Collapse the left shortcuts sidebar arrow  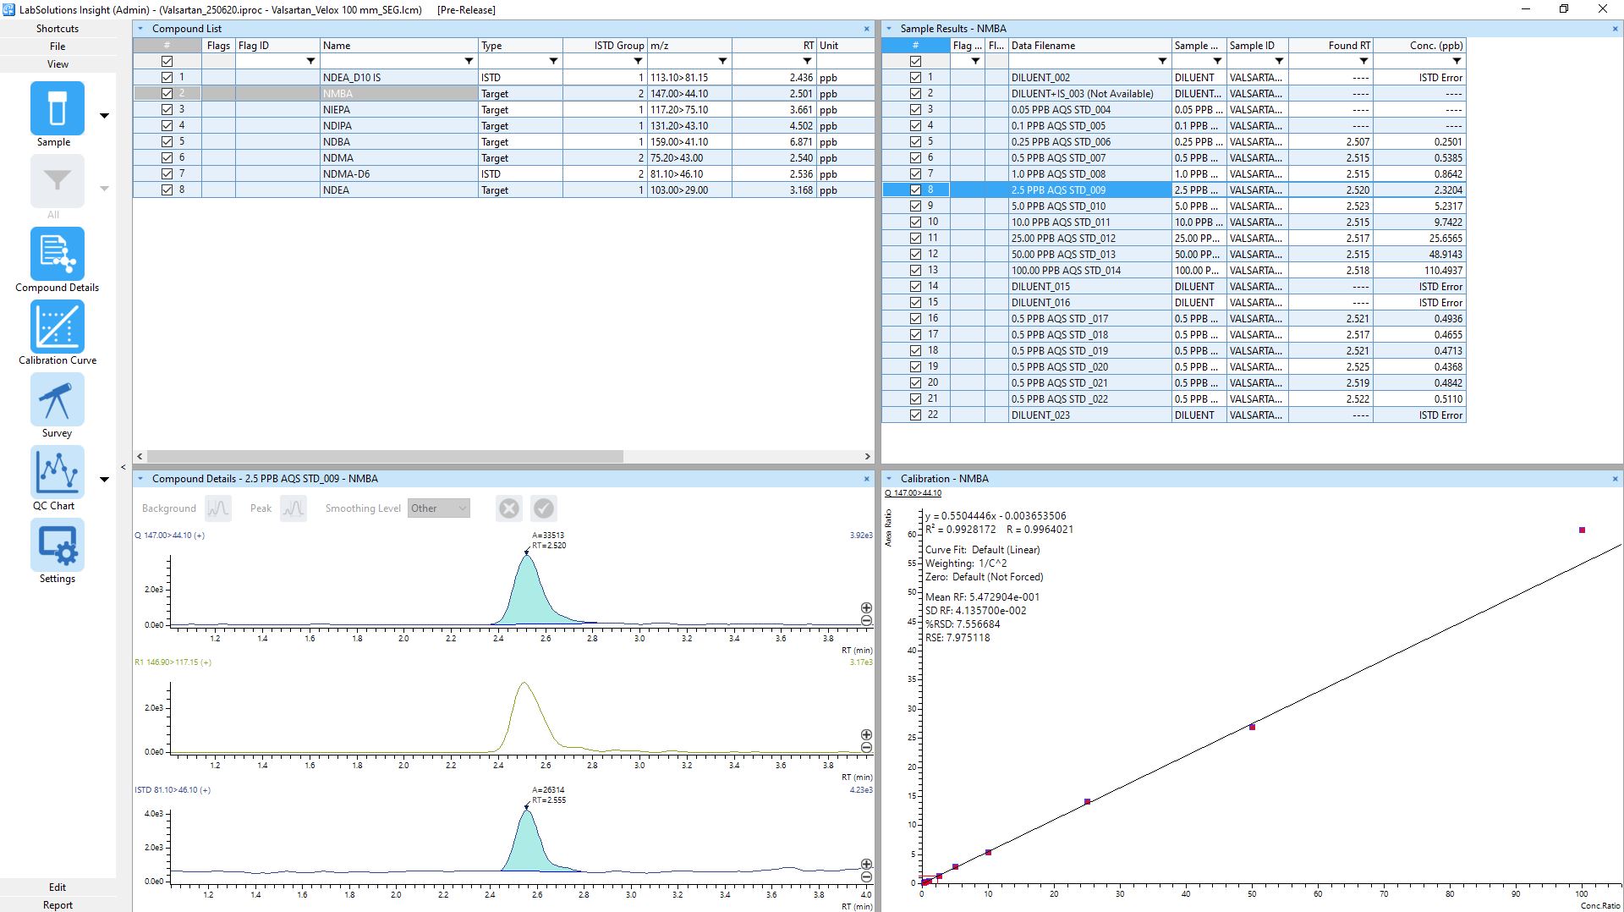click(x=123, y=467)
